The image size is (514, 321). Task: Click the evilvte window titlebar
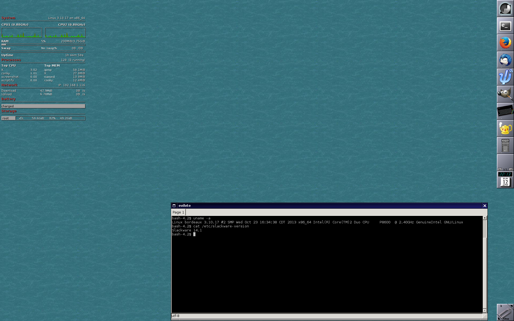[321, 206]
